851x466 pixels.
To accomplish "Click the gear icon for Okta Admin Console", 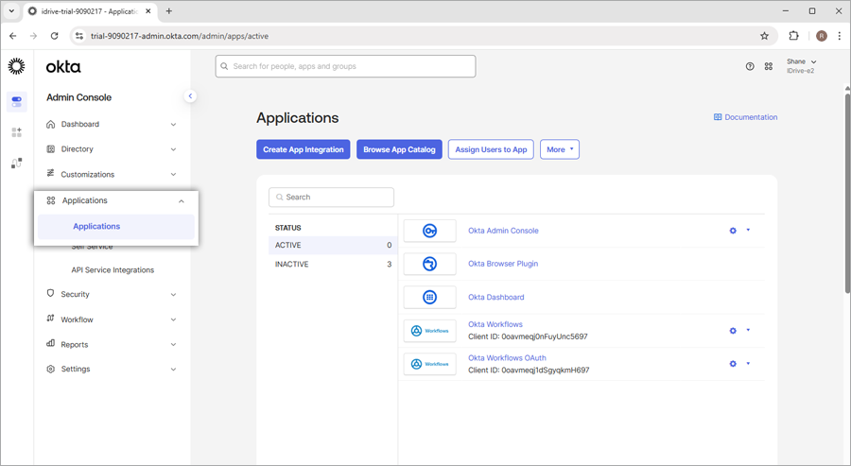I will pyautogui.click(x=733, y=231).
